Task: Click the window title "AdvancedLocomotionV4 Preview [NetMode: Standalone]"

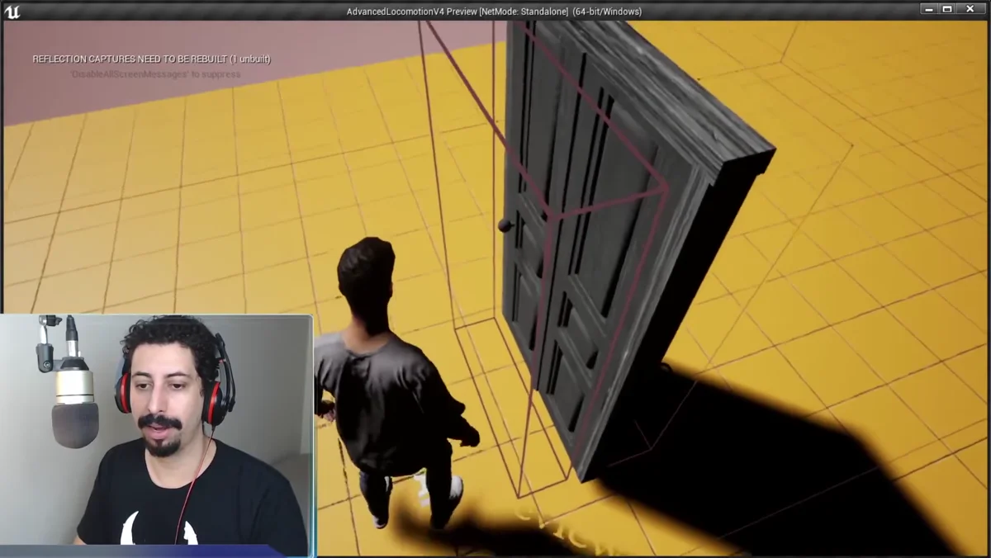Action: (x=457, y=12)
